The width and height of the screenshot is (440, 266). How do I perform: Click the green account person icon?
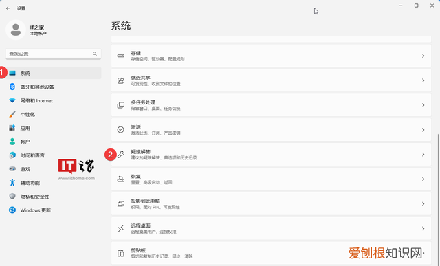12,142
